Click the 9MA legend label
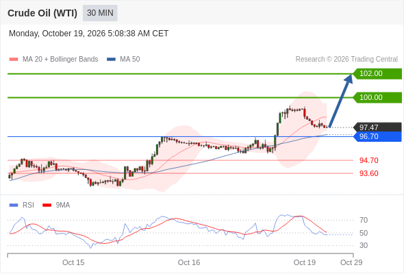The image size is (404, 274). [63, 206]
